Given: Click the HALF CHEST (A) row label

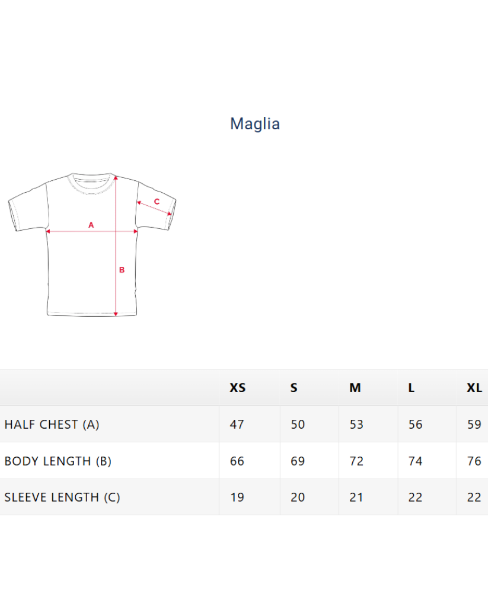Looking at the screenshot, I should tap(52, 425).
